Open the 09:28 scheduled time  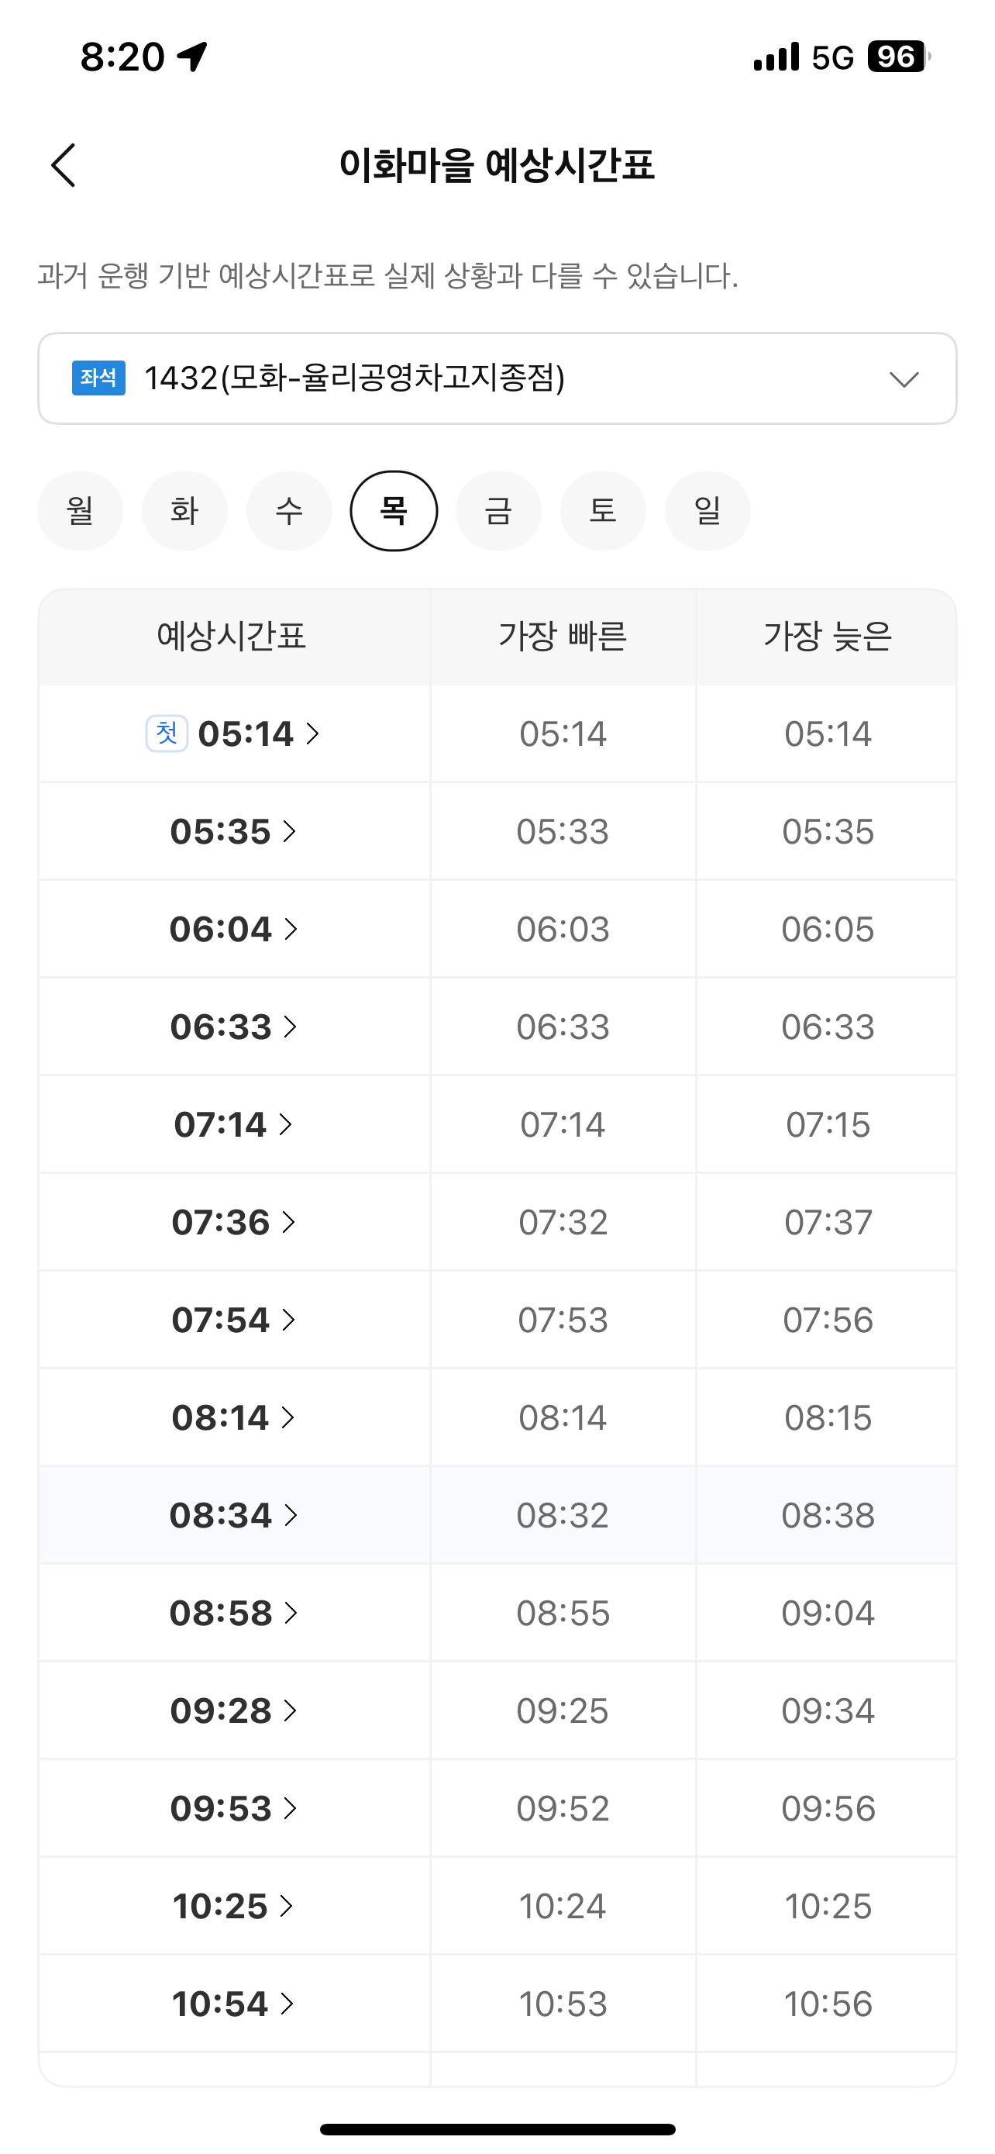[234, 1710]
